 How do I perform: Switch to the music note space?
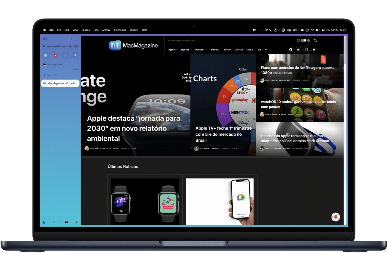click(x=60, y=222)
